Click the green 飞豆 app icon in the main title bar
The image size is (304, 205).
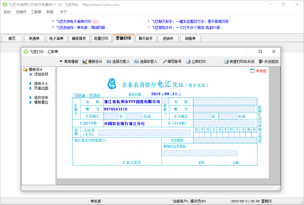click(x=5, y=4)
